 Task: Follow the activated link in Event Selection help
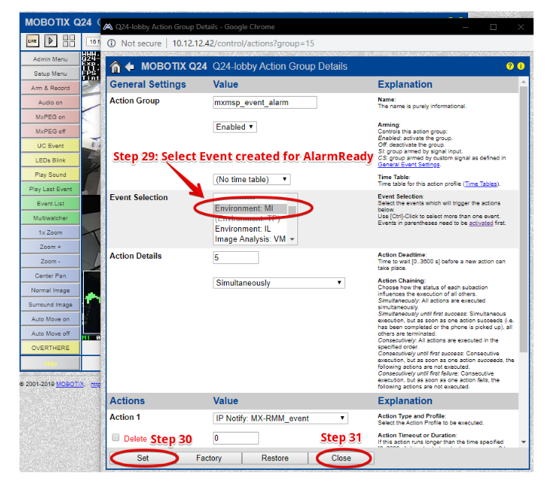481,223
